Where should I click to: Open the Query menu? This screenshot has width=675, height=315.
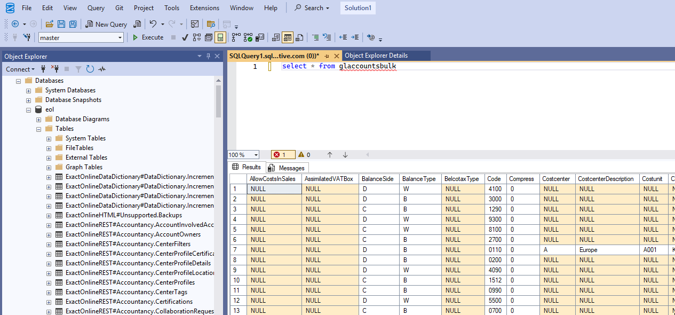pos(96,8)
